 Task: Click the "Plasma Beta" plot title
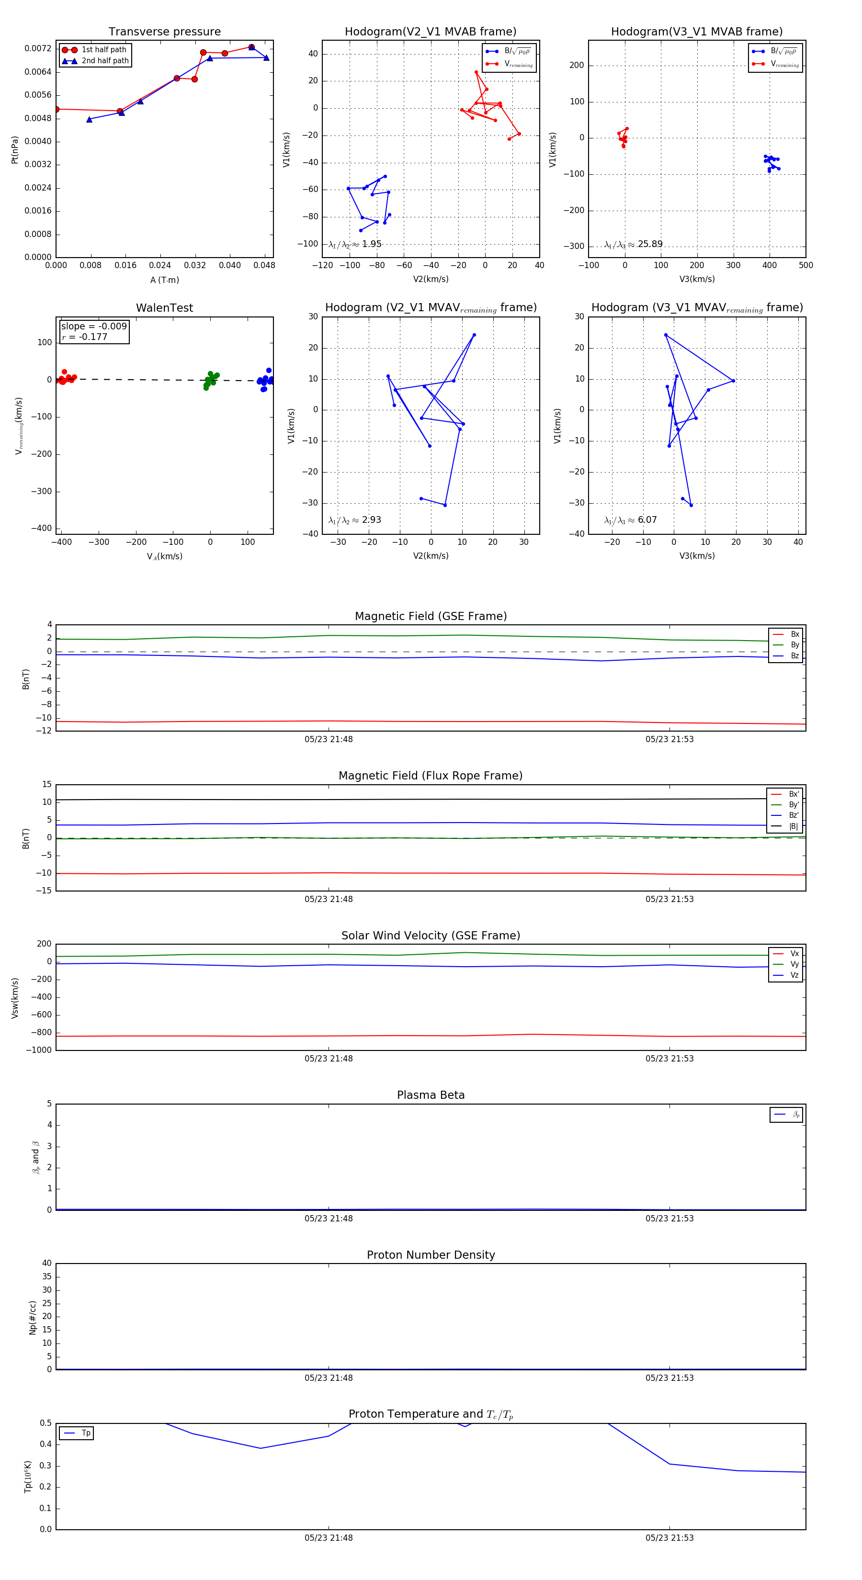[x=431, y=1095]
